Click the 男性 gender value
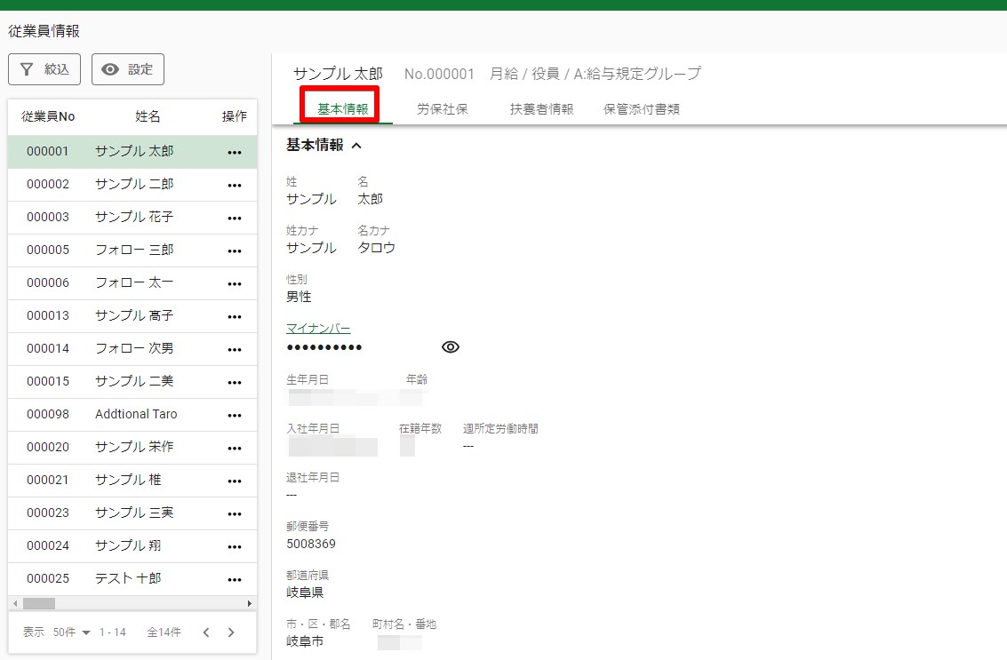 pyautogui.click(x=300, y=297)
